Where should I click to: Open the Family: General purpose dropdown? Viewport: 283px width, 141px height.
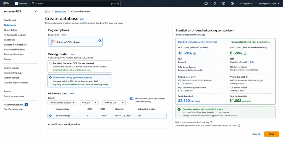tap(62, 103)
